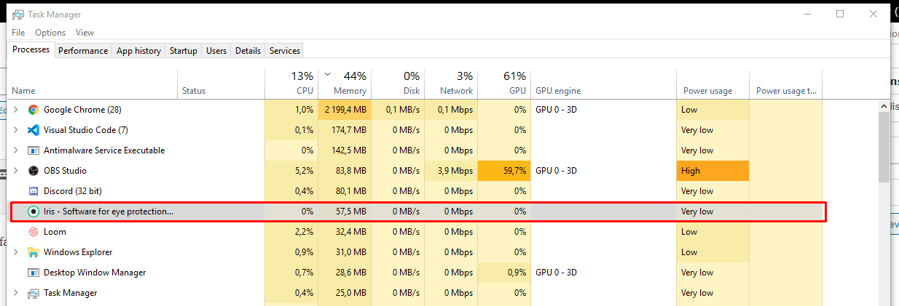This screenshot has width=899, height=306.
Task: Click the Google Chrome process icon
Action: 33,110
